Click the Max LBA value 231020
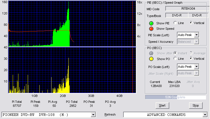This screenshot has width=210, height=119. tap(174, 86)
